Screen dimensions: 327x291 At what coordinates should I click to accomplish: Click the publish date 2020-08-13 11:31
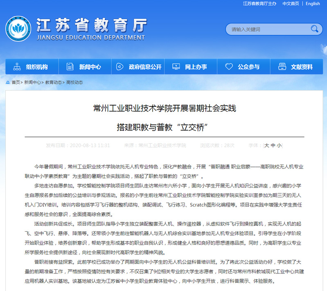point(90,145)
